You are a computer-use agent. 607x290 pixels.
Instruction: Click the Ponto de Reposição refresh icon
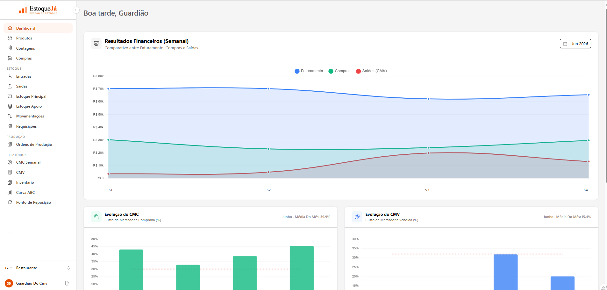click(x=10, y=202)
